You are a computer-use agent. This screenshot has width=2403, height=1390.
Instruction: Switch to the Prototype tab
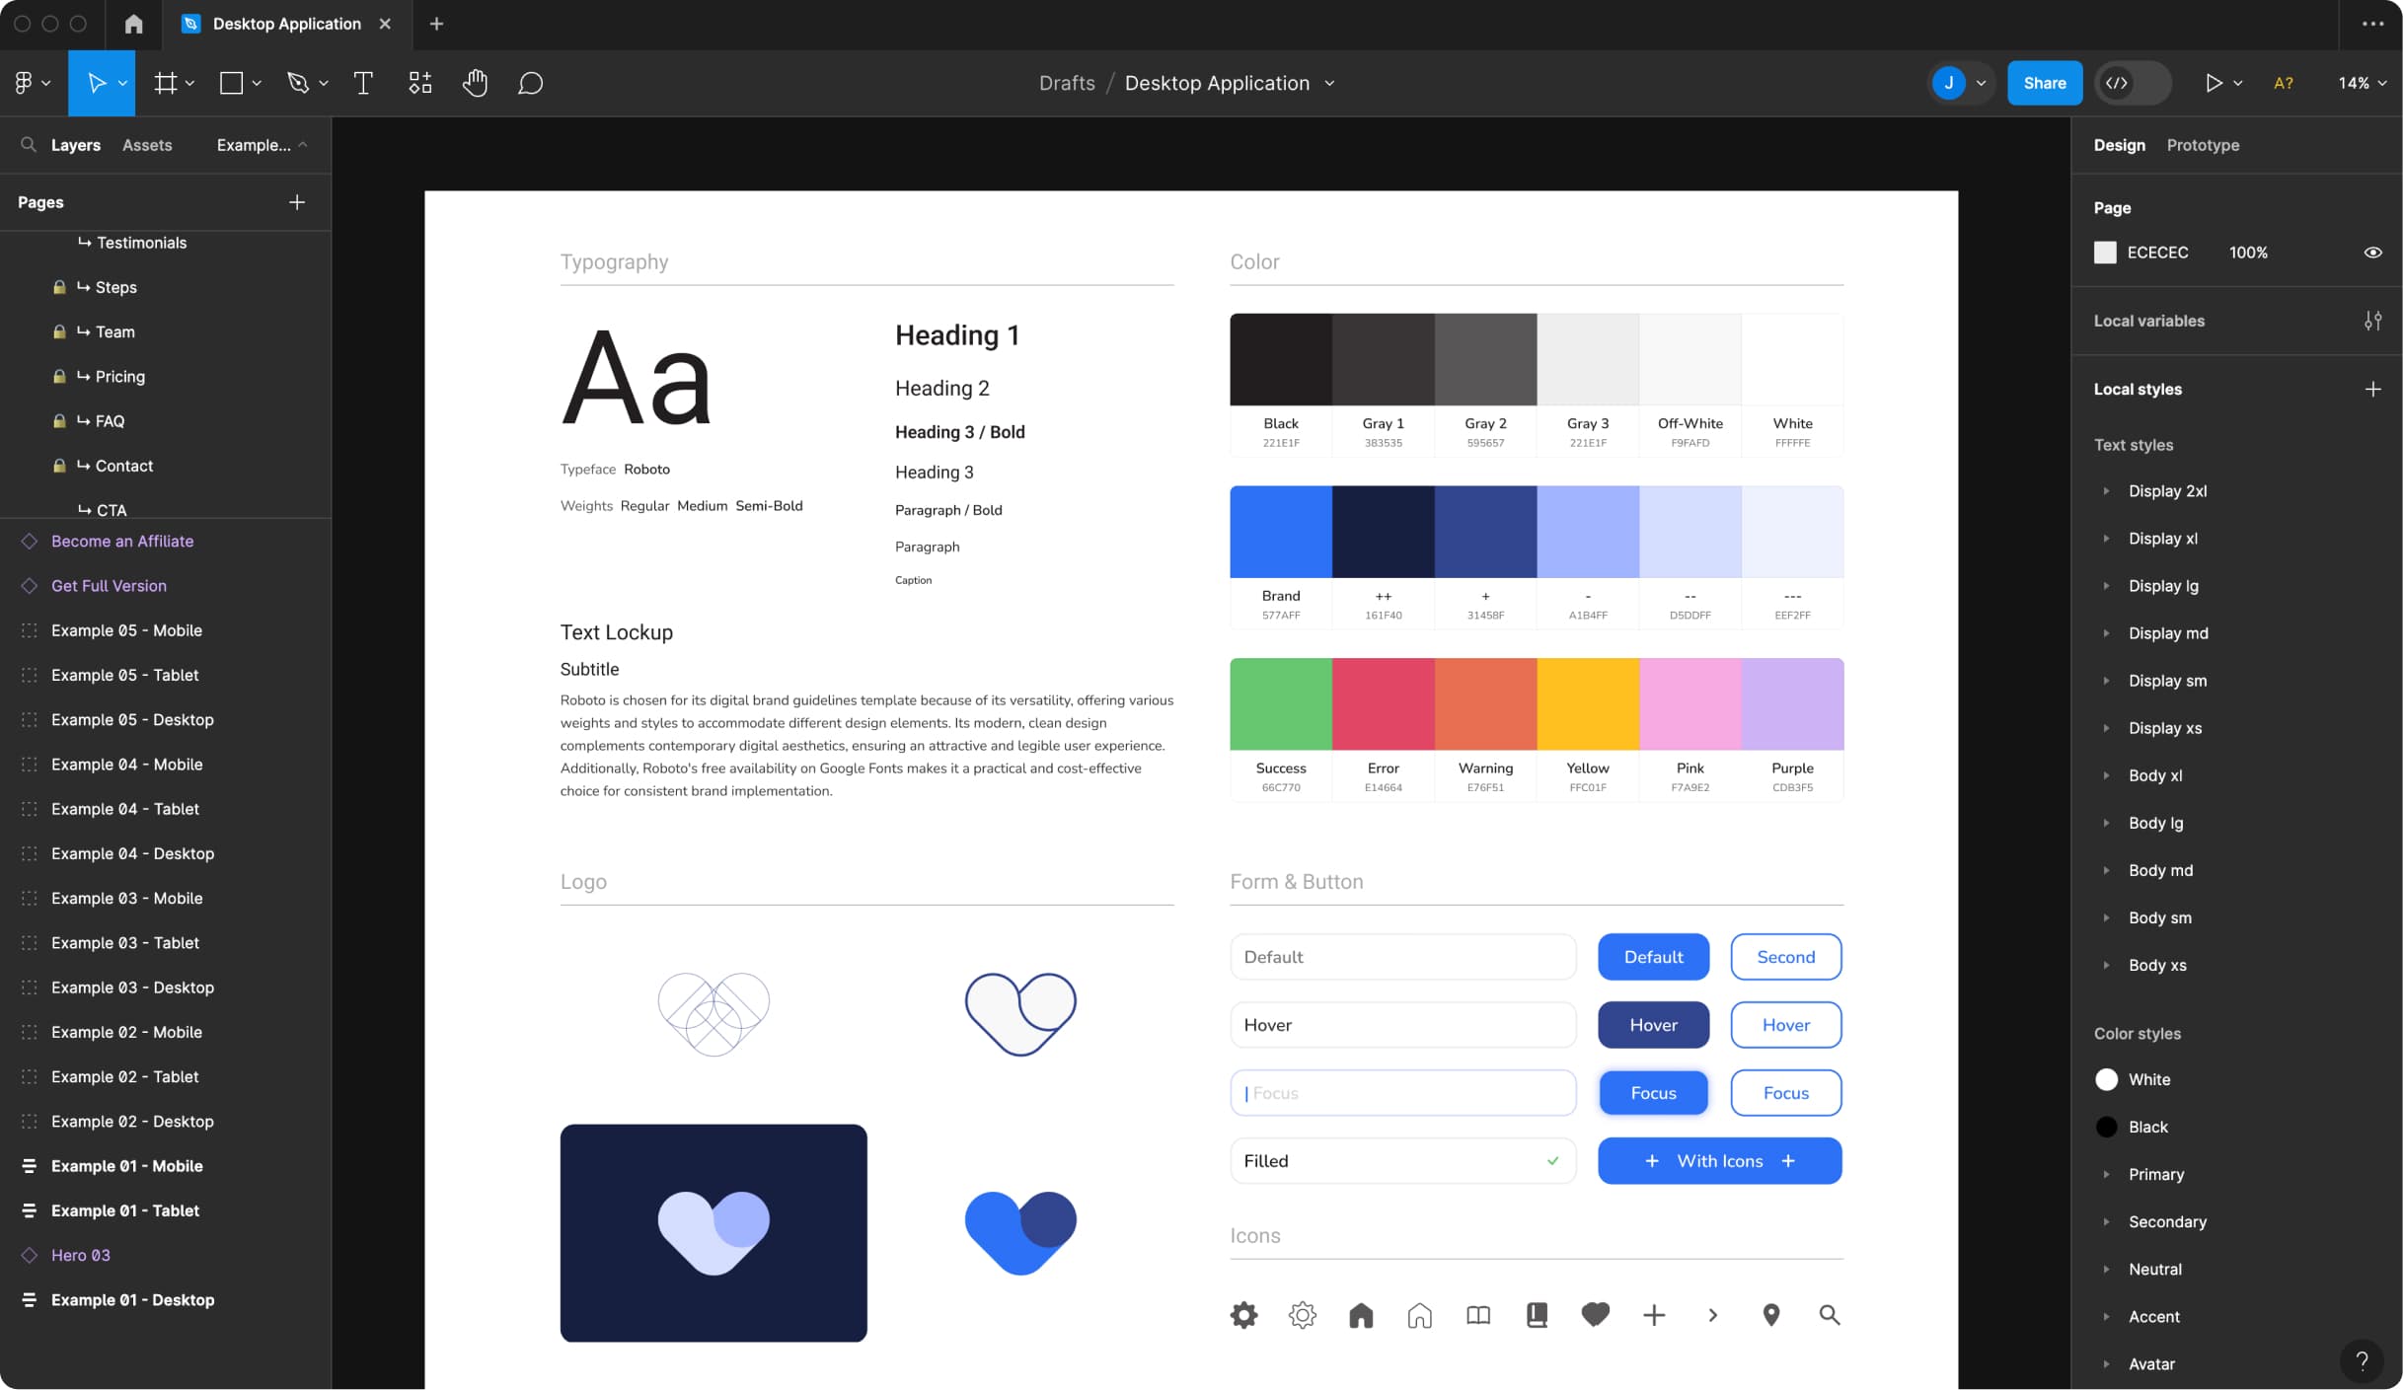click(x=2203, y=145)
